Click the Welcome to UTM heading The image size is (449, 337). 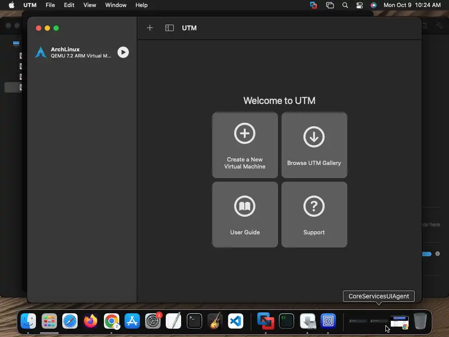coord(279,100)
